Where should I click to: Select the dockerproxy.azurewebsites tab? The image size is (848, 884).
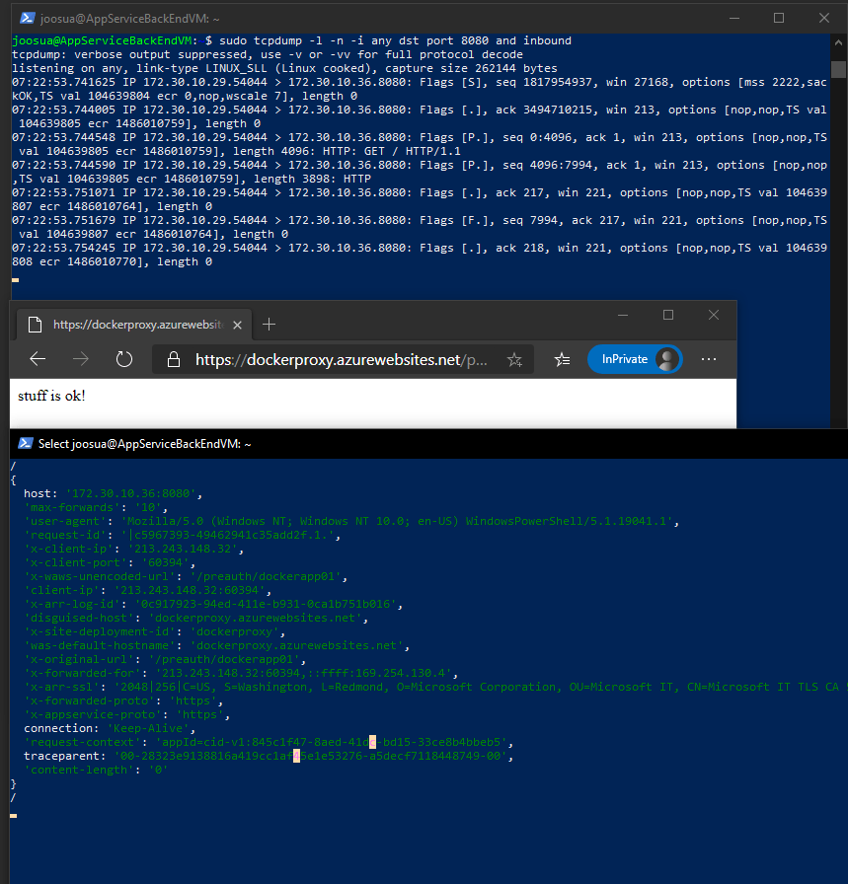[128, 325]
